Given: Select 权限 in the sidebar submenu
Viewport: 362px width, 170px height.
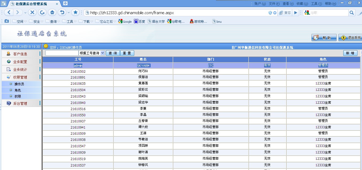Looking at the screenshot, I should tap(22, 96).
